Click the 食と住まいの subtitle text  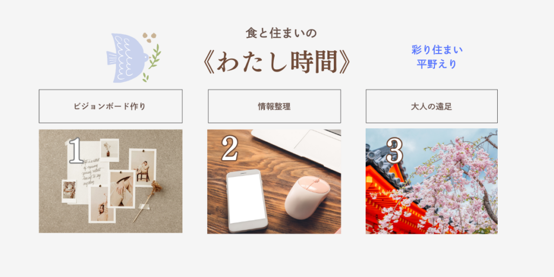(x=281, y=33)
